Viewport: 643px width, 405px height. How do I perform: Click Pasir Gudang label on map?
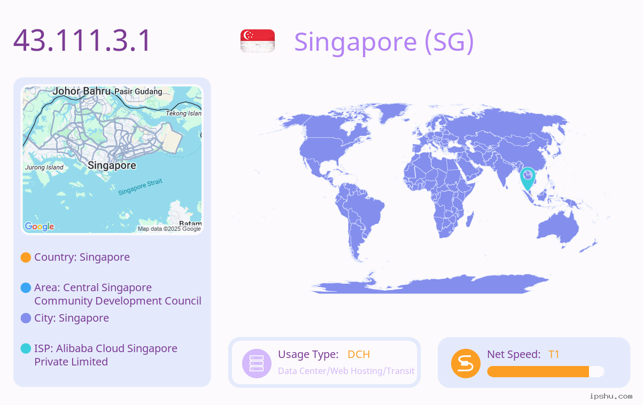(x=138, y=91)
